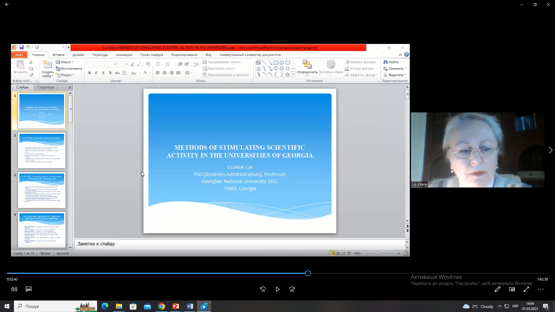Viewport: 555px width, 312px height.
Task: Click the back arrow at top left
Action: 7,5
